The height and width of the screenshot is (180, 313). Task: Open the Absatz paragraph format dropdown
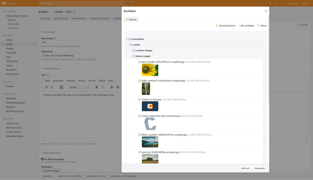coord(79,87)
